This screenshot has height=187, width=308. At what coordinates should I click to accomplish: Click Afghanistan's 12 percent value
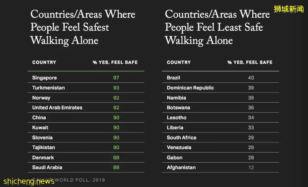[251, 167]
